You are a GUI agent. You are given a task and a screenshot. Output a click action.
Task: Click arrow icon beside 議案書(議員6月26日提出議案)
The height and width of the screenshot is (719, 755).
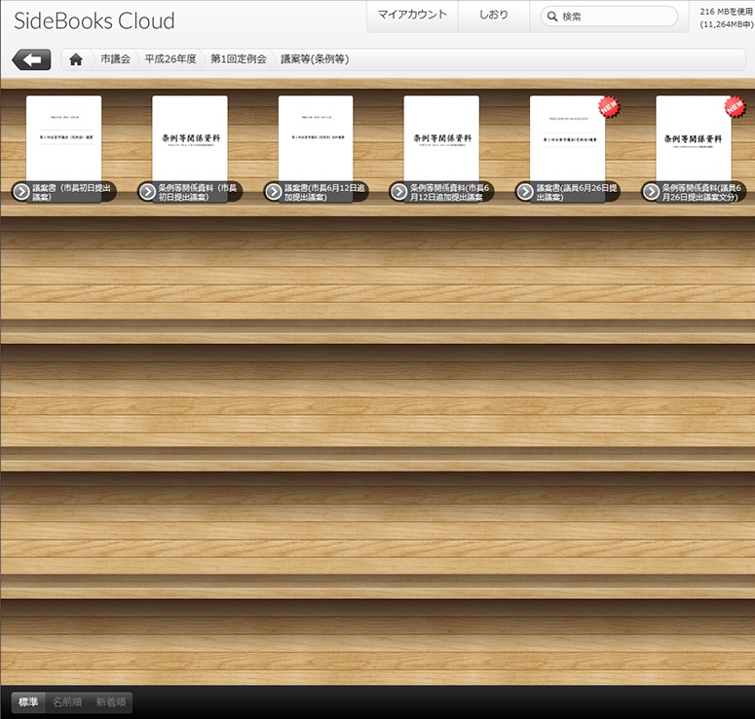tap(524, 192)
